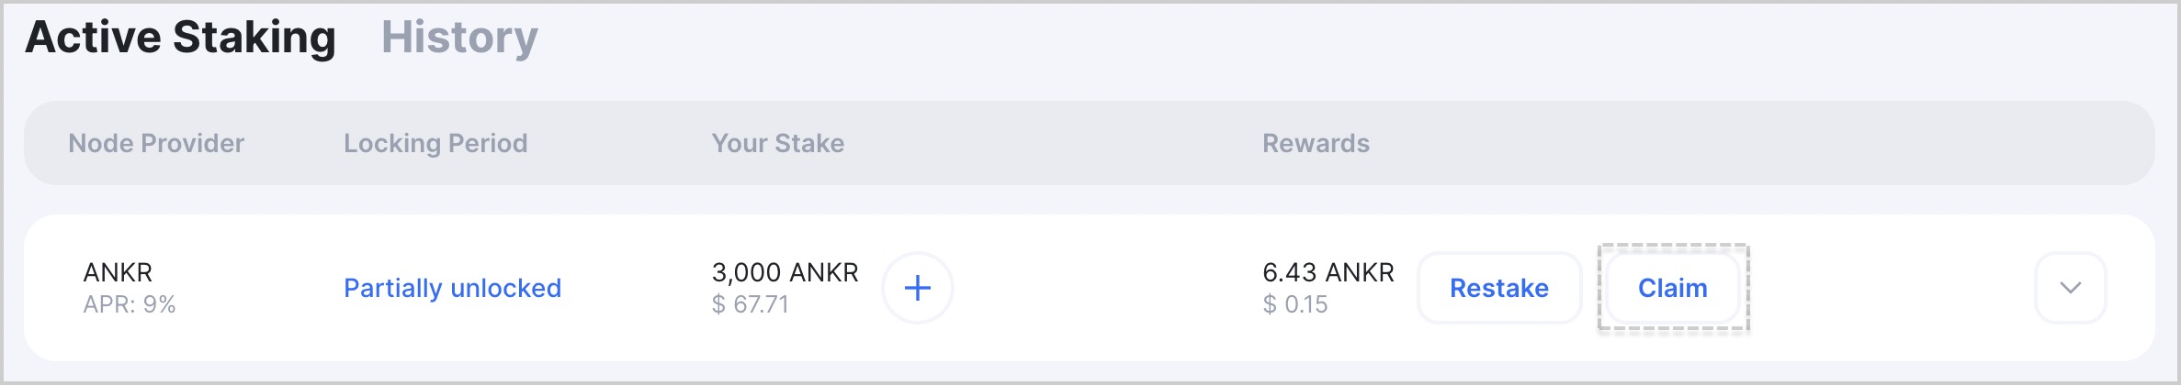Click the Node Provider column header
The height and width of the screenshot is (385, 2181).
(x=156, y=143)
